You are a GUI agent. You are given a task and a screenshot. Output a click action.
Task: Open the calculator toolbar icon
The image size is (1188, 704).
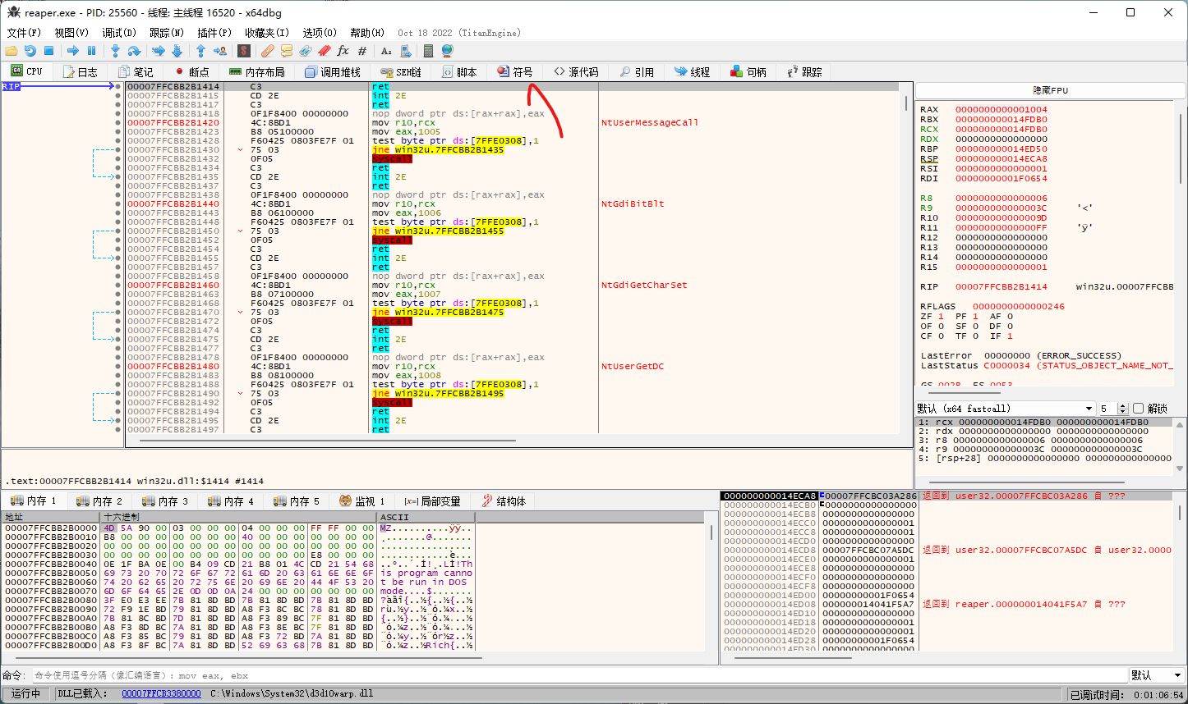click(x=428, y=51)
